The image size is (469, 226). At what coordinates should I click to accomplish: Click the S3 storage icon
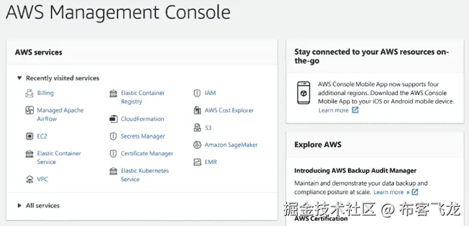click(197, 128)
